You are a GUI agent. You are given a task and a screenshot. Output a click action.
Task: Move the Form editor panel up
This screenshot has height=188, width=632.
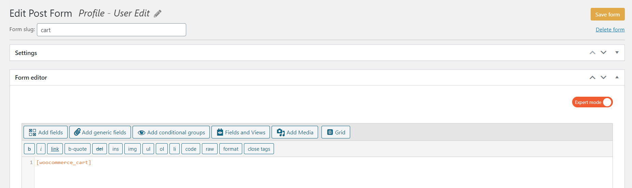tap(592, 78)
